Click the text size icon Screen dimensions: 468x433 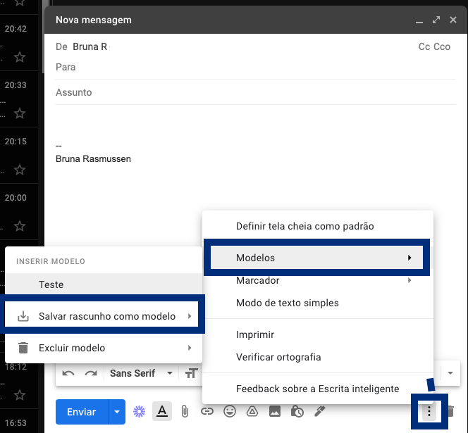tap(191, 373)
